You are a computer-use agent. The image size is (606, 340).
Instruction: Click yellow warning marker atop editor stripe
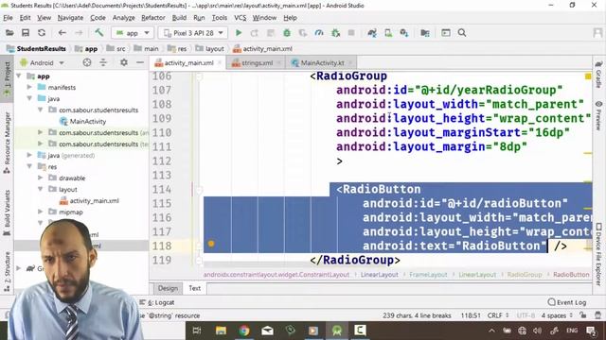click(x=588, y=76)
